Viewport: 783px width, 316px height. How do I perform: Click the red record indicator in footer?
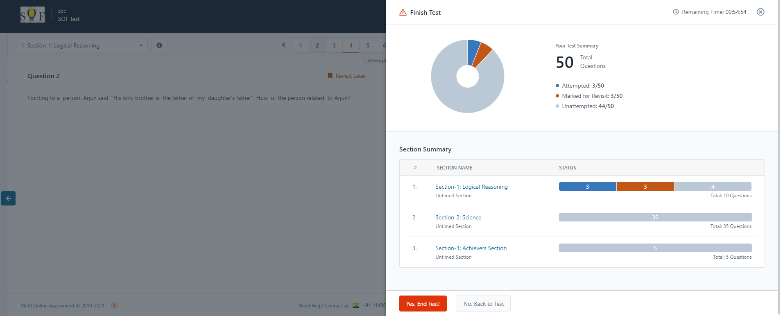pyautogui.click(x=114, y=305)
